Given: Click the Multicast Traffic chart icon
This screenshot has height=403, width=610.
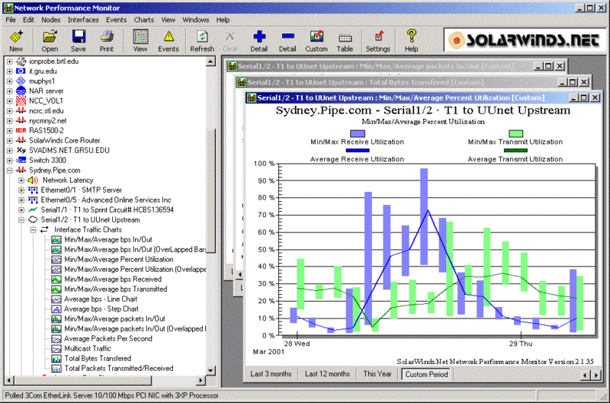Looking at the screenshot, I should coord(56,349).
